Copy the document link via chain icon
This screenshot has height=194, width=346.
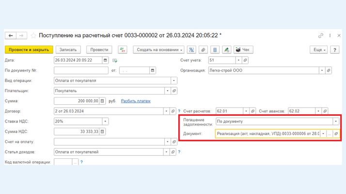(320, 36)
